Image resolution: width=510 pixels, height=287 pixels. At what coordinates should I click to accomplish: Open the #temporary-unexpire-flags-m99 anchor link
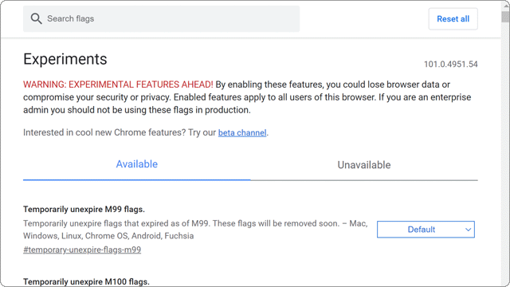point(82,250)
